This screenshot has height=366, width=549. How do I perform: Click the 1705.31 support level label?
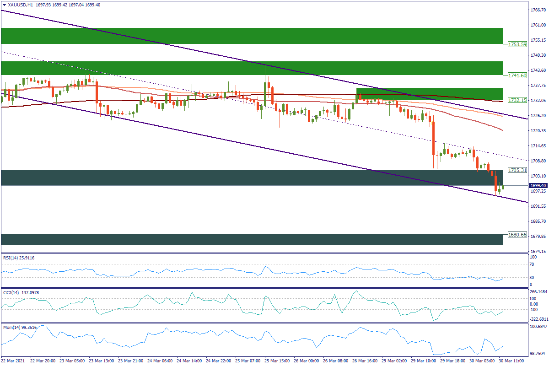pos(517,170)
